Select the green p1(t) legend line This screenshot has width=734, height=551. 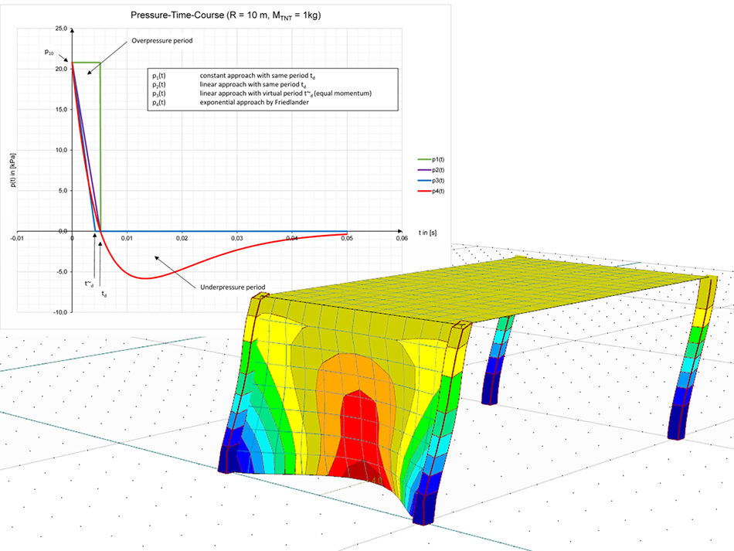tap(424, 159)
